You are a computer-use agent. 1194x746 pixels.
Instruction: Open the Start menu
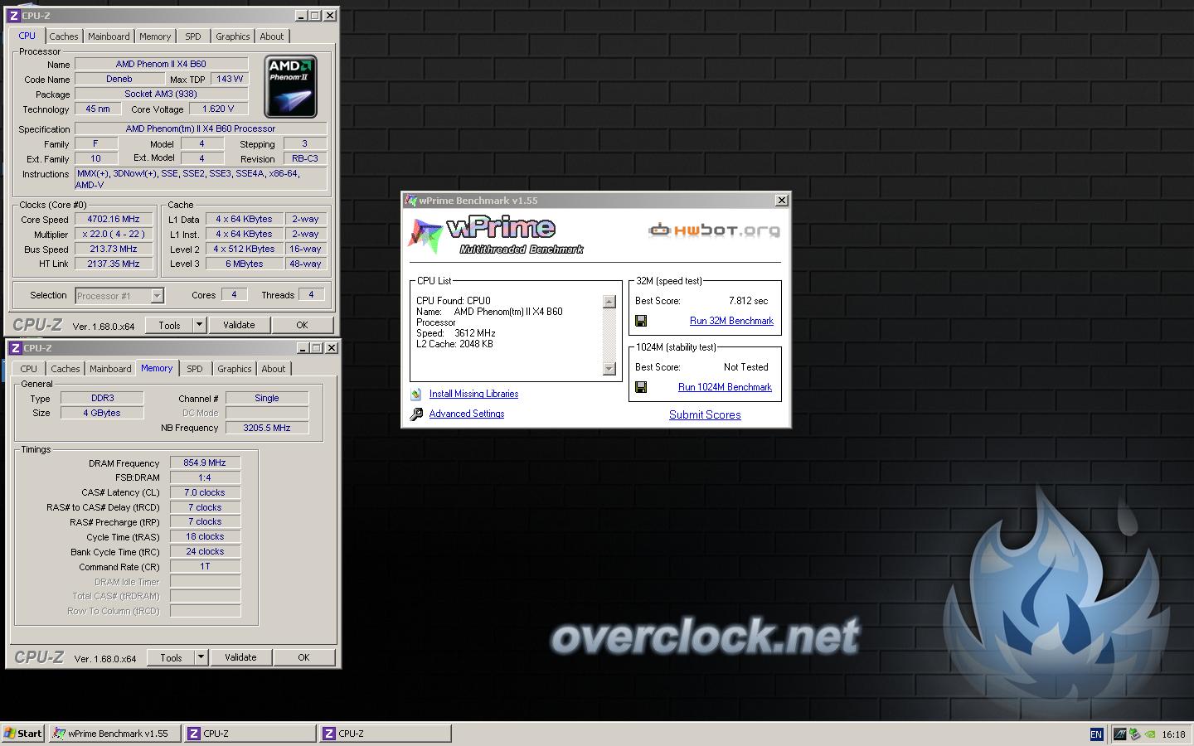point(23,734)
